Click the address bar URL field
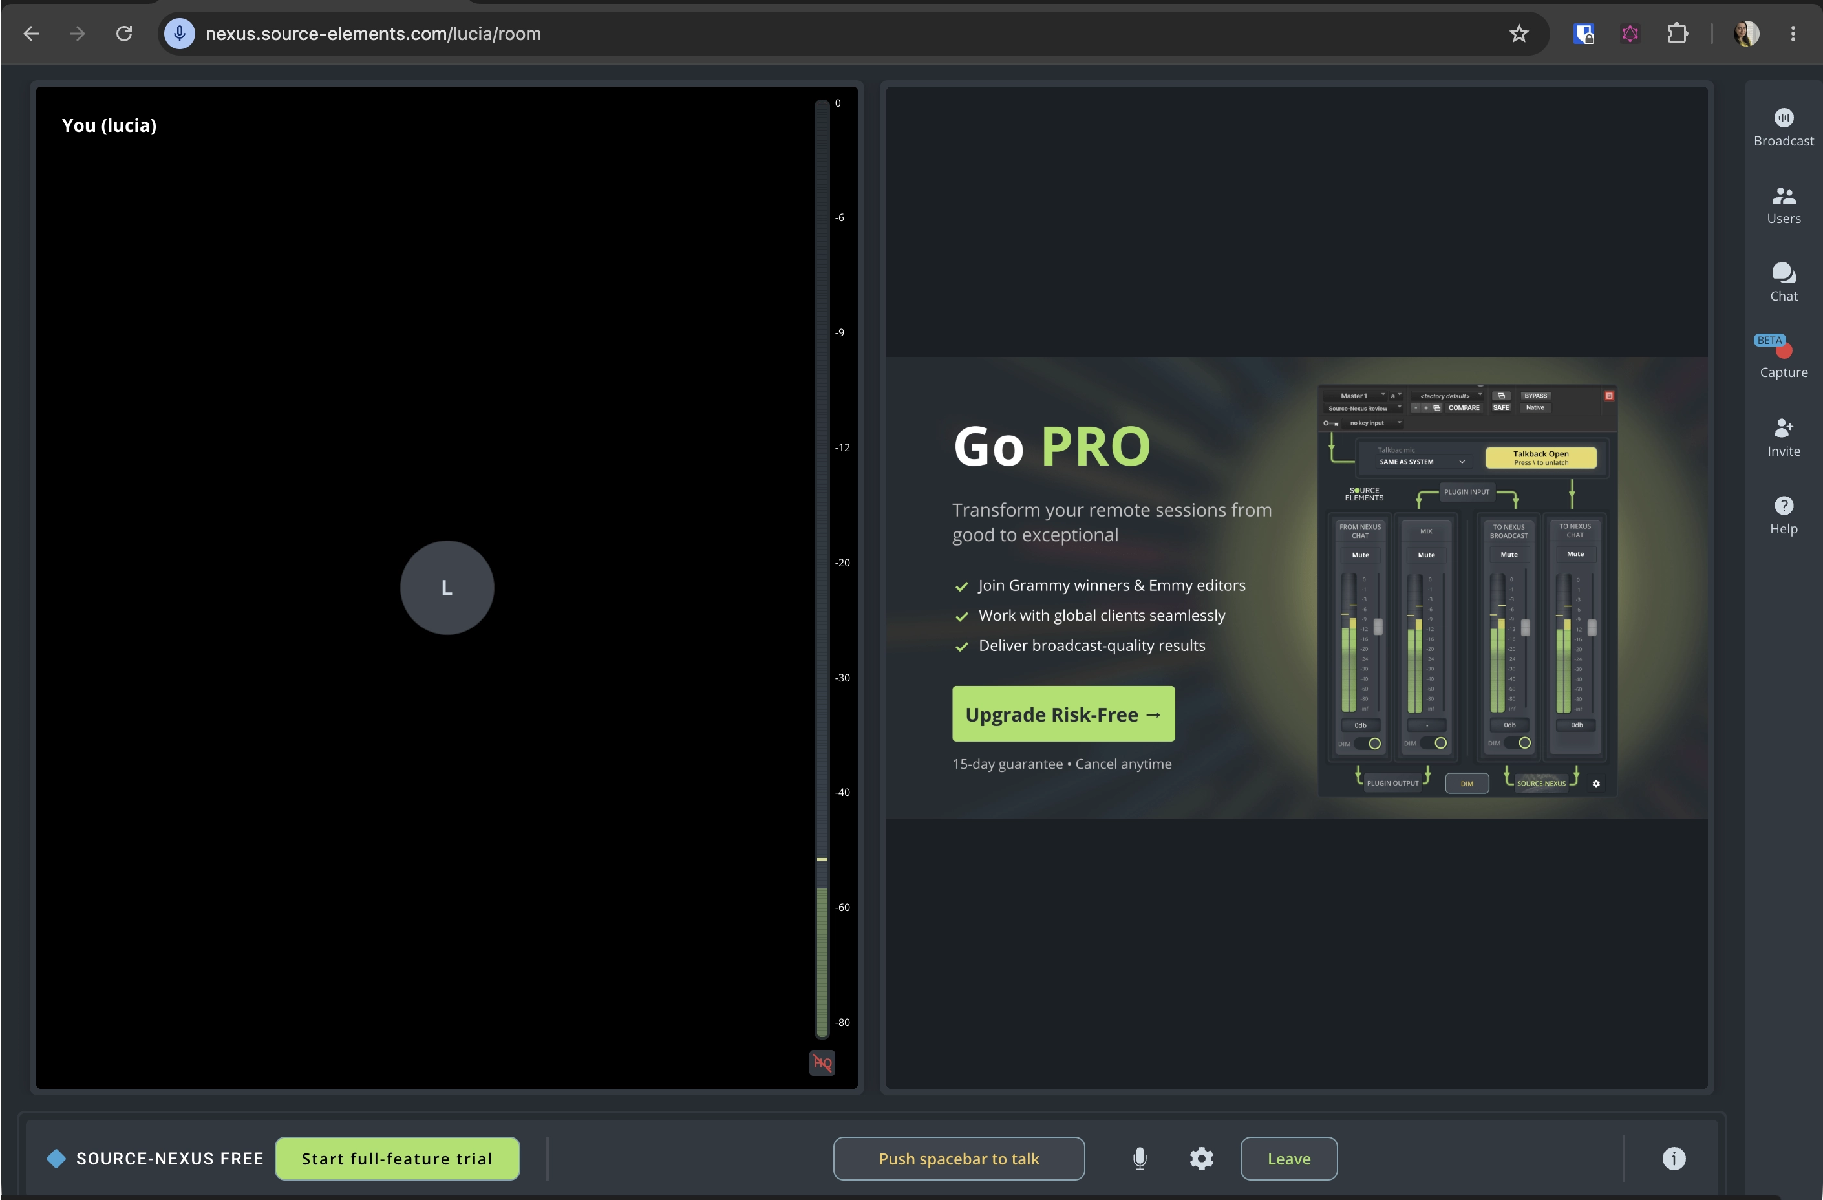The height and width of the screenshot is (1200, 1823). click(x=842, y=33)
